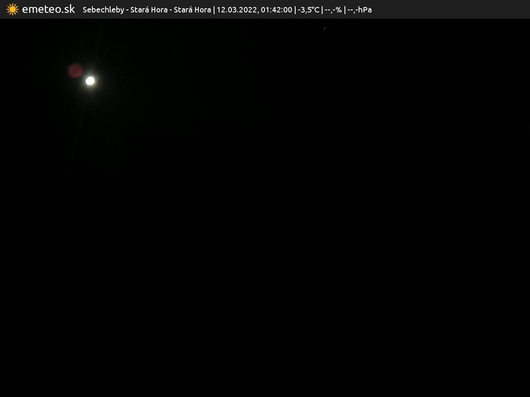Click the temperature reading -3,5°C
The width and height of the screenshot is (530, 397).
coord(308,10)
